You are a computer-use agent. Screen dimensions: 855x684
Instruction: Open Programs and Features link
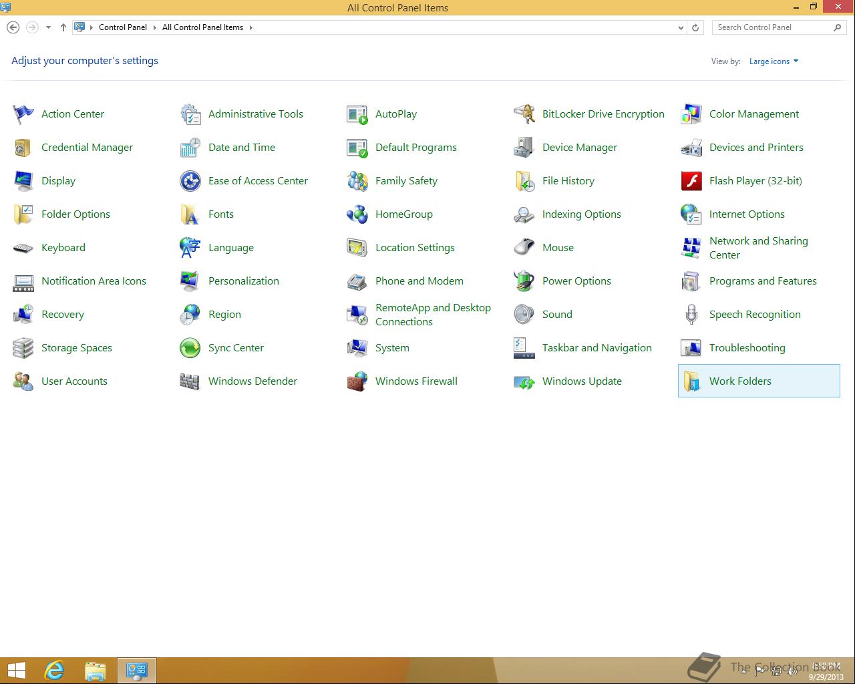coord(763,281)
